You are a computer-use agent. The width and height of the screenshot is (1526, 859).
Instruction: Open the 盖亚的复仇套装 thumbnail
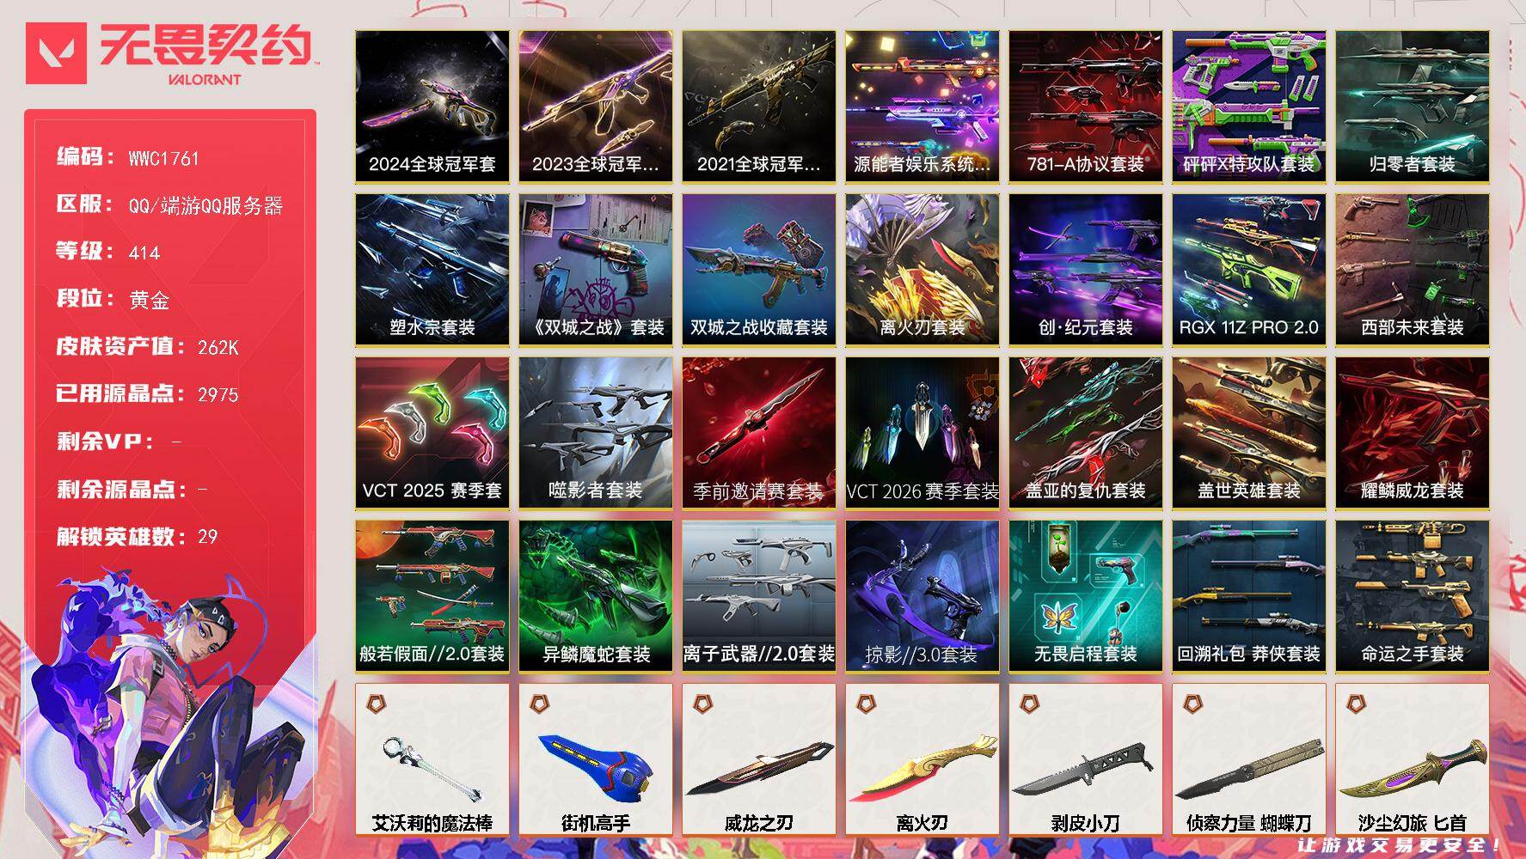[x=1086, y=433]
